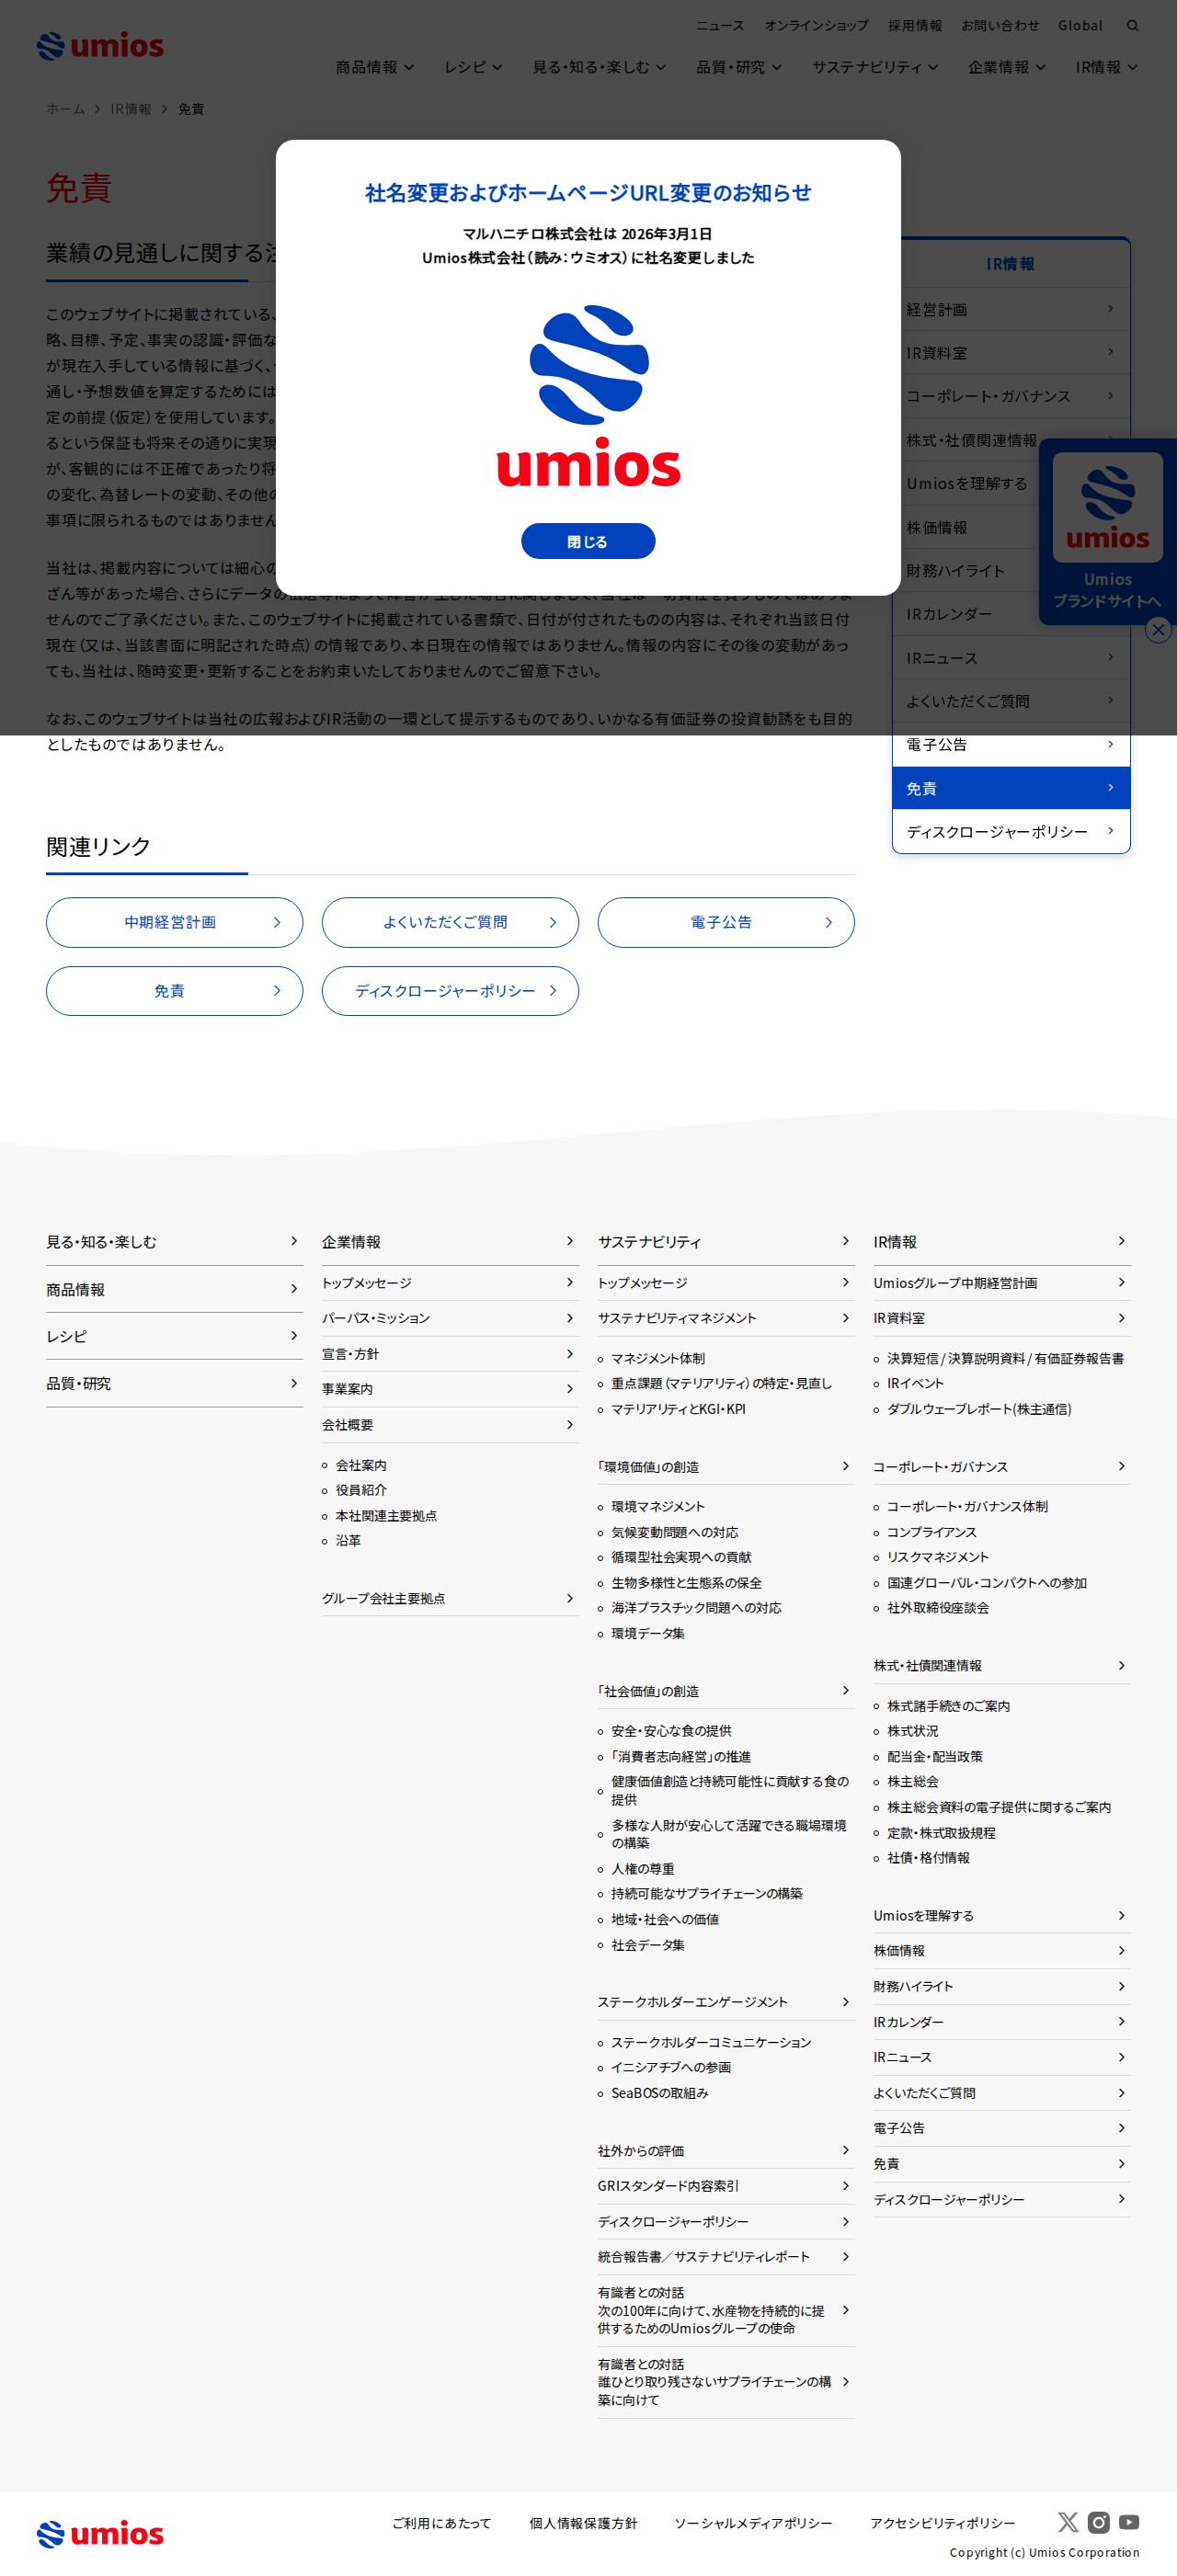Go to ホーム in the breadcrumb
Viewport: 1177px width, 2576px height.
pyautogui.click(x=66, y=109)
